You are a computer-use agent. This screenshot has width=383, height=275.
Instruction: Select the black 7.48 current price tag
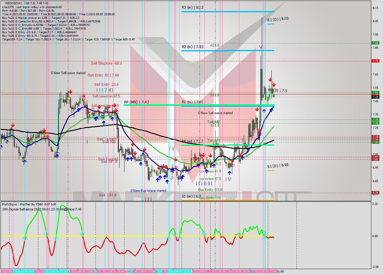pyautogui.click(x=375, y=97)
